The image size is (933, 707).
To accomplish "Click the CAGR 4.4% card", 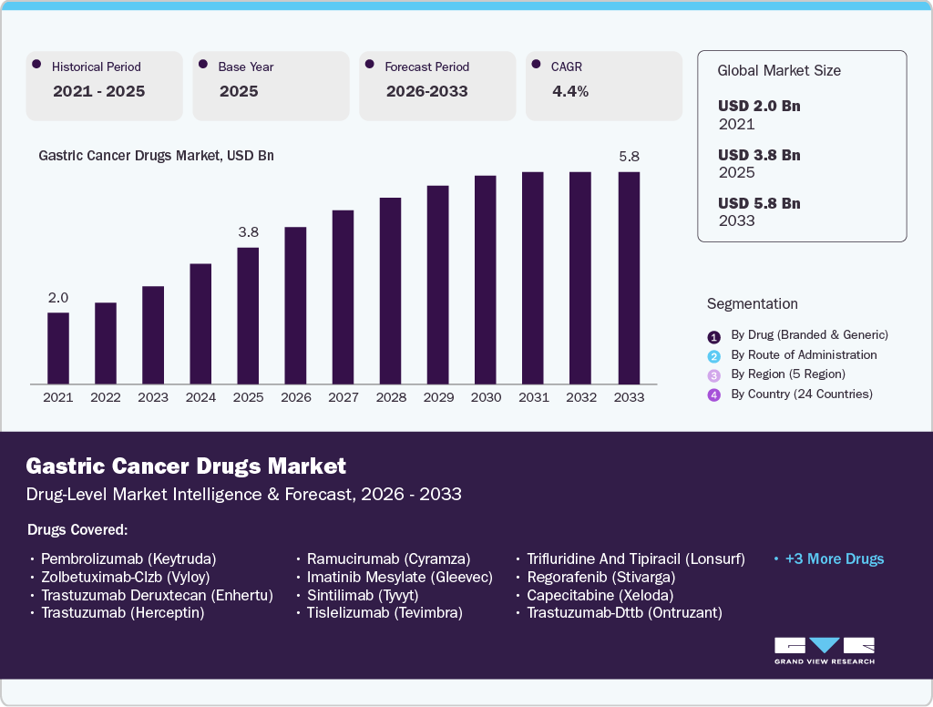I will (x=604, y=86).
